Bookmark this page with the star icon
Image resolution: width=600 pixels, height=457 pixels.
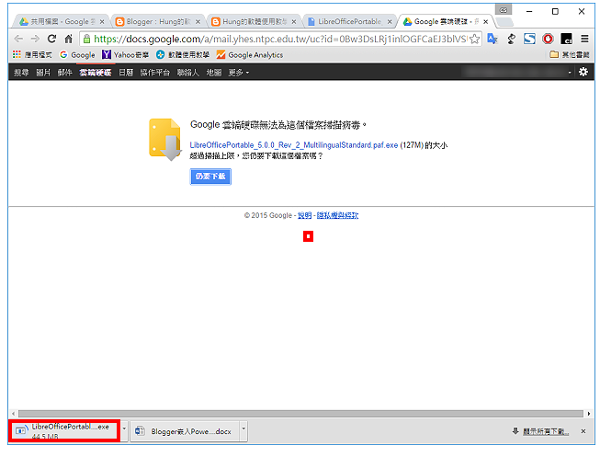point(474,39)
